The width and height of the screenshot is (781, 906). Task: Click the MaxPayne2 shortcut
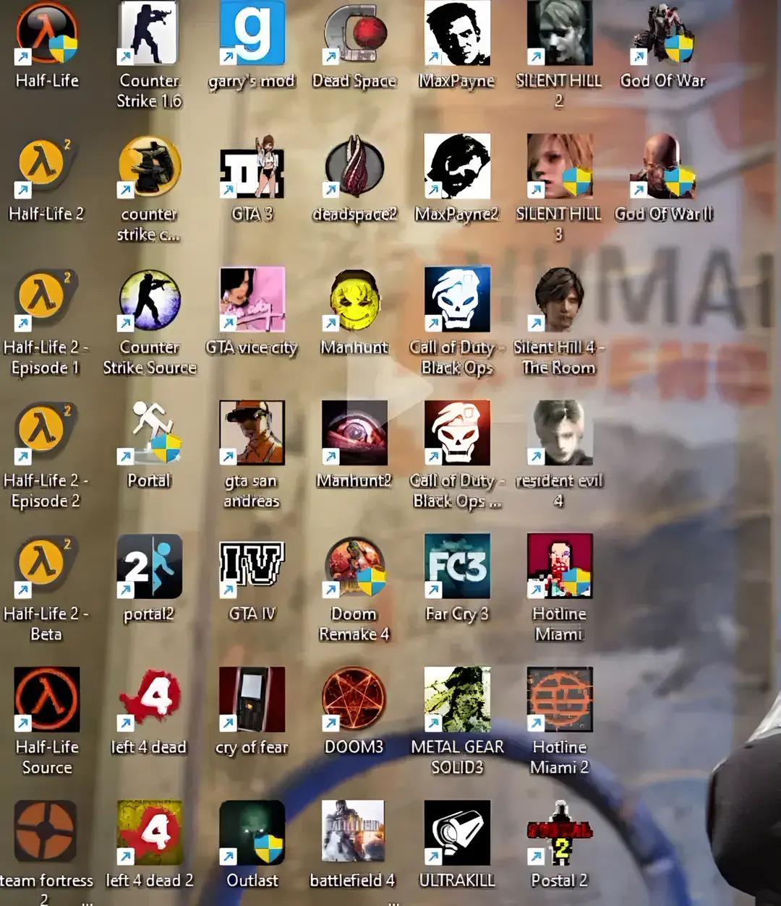[458, 166]
